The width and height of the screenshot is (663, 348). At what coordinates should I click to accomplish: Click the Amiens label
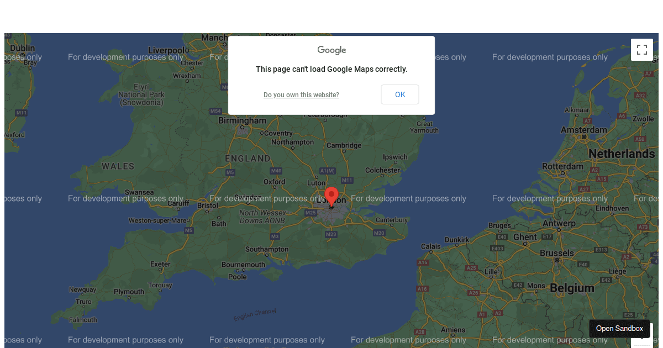tap(454, 330)
